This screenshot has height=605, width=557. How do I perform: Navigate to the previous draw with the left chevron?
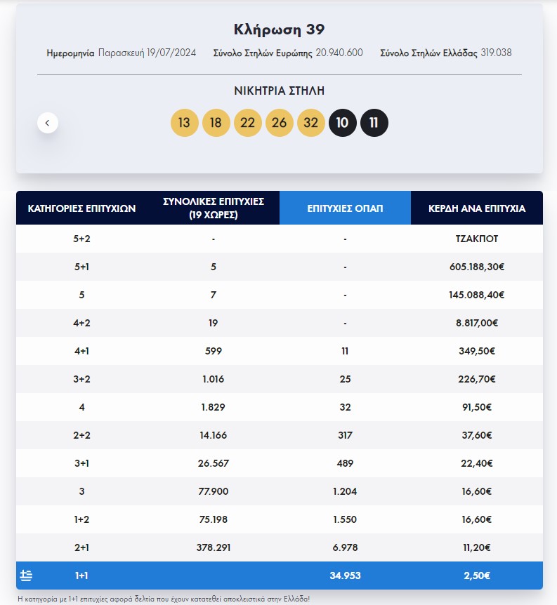[x=47, y=122]
